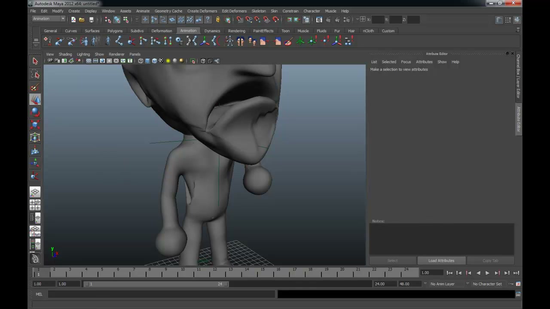Click the MEL command line input
Screen dimensions: 550x309
(161, 294)
